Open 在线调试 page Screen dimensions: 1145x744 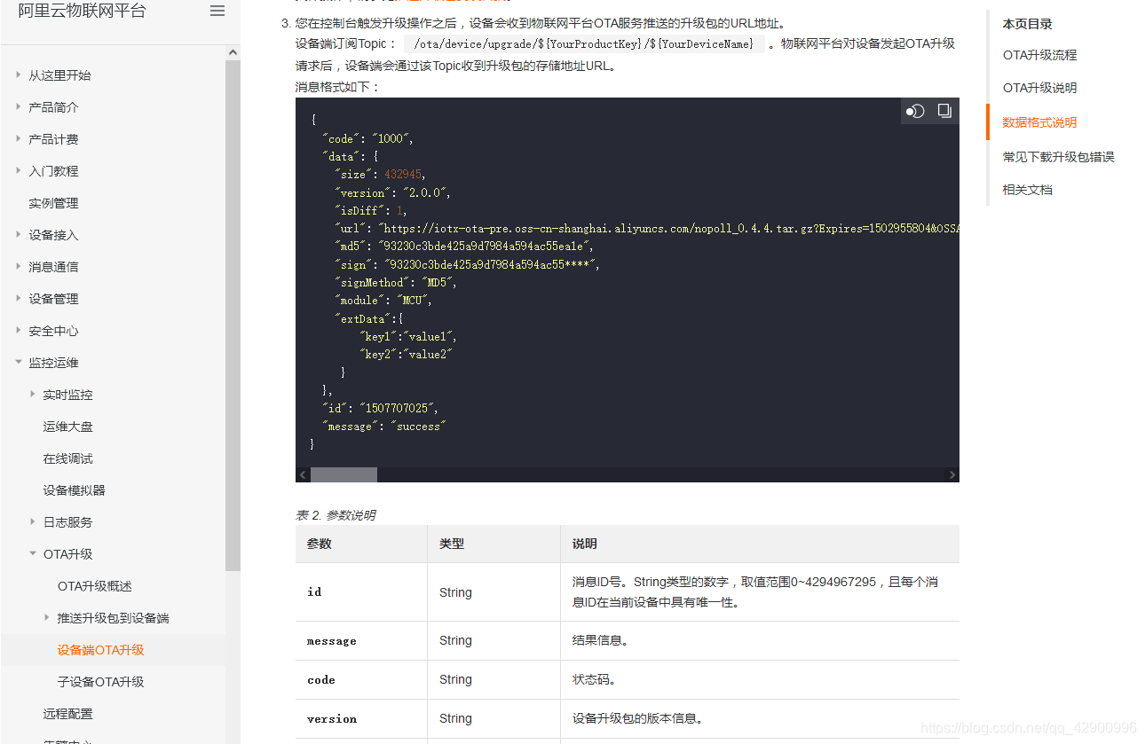[x=67, y=458]
